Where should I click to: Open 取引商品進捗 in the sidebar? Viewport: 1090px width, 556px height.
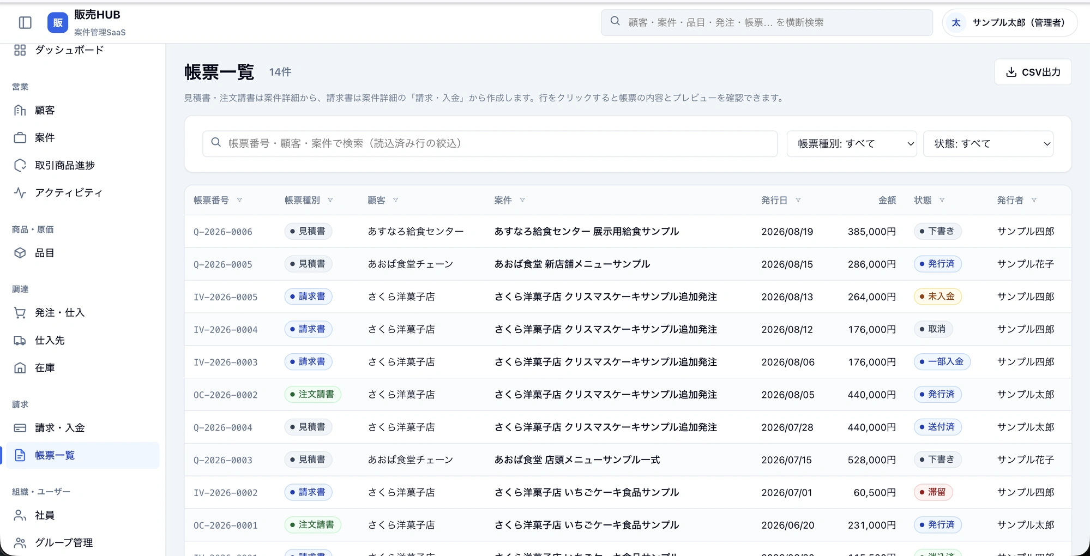pos(82,165)
